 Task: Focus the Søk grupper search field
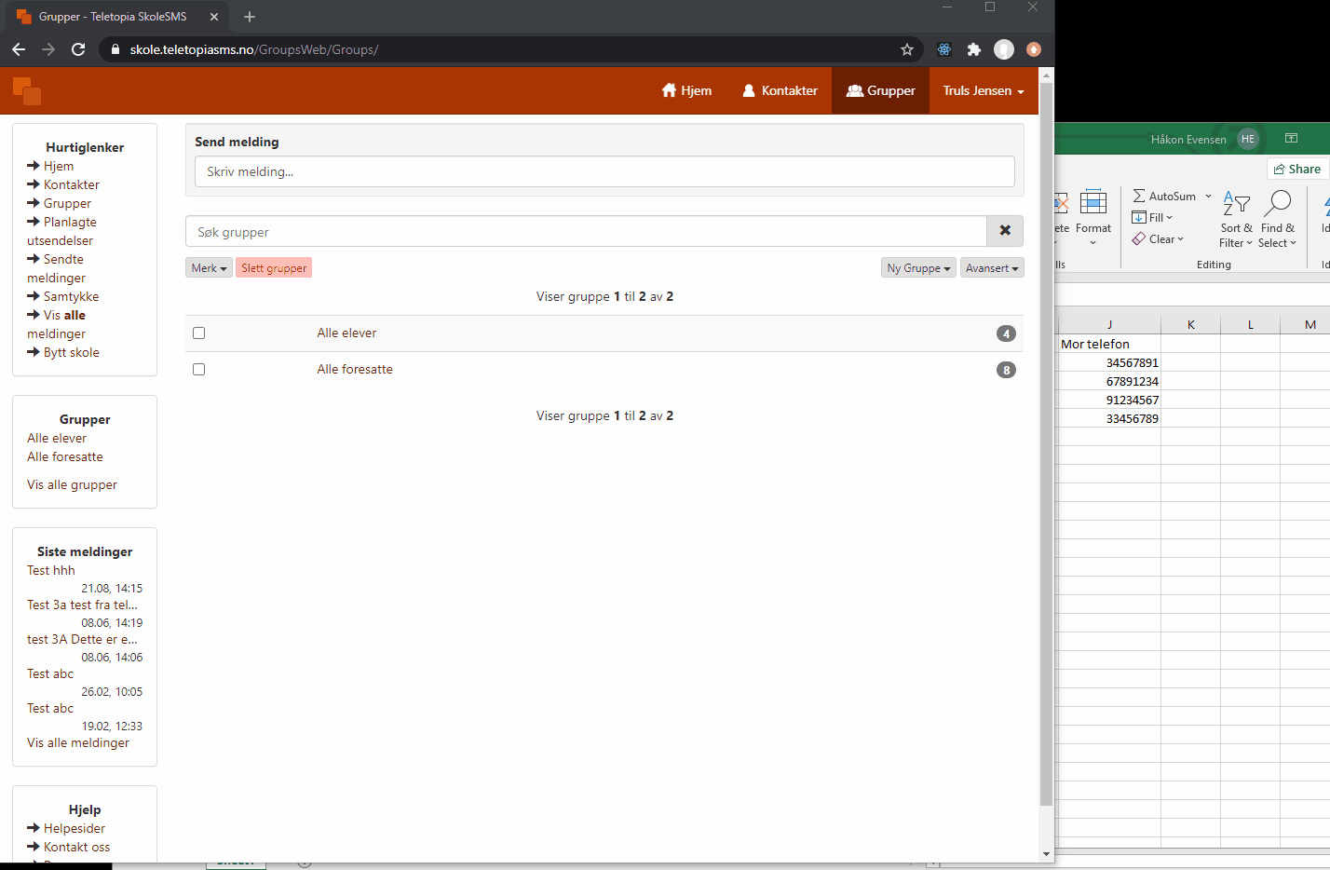586,231
